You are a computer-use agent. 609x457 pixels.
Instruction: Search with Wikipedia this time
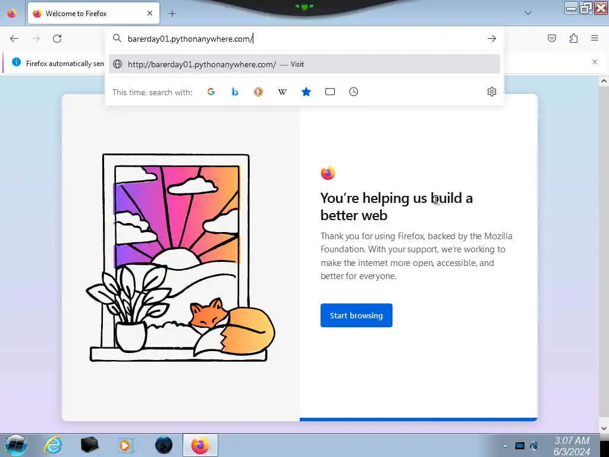(x=282, y=92)
